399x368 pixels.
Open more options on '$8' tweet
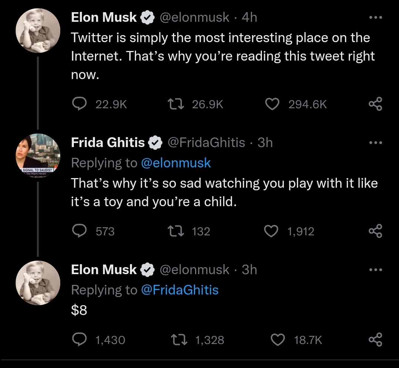[375, 270]
